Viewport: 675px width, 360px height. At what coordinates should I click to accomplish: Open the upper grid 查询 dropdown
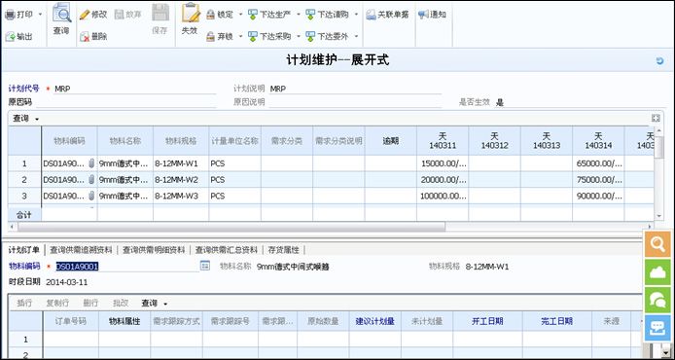26,119
